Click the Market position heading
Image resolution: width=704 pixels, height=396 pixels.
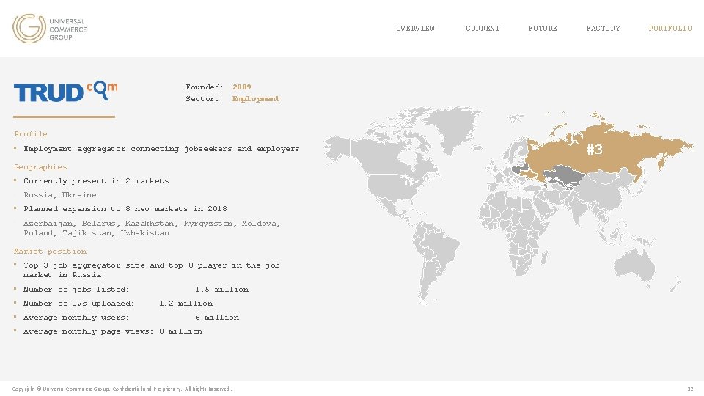50,252
